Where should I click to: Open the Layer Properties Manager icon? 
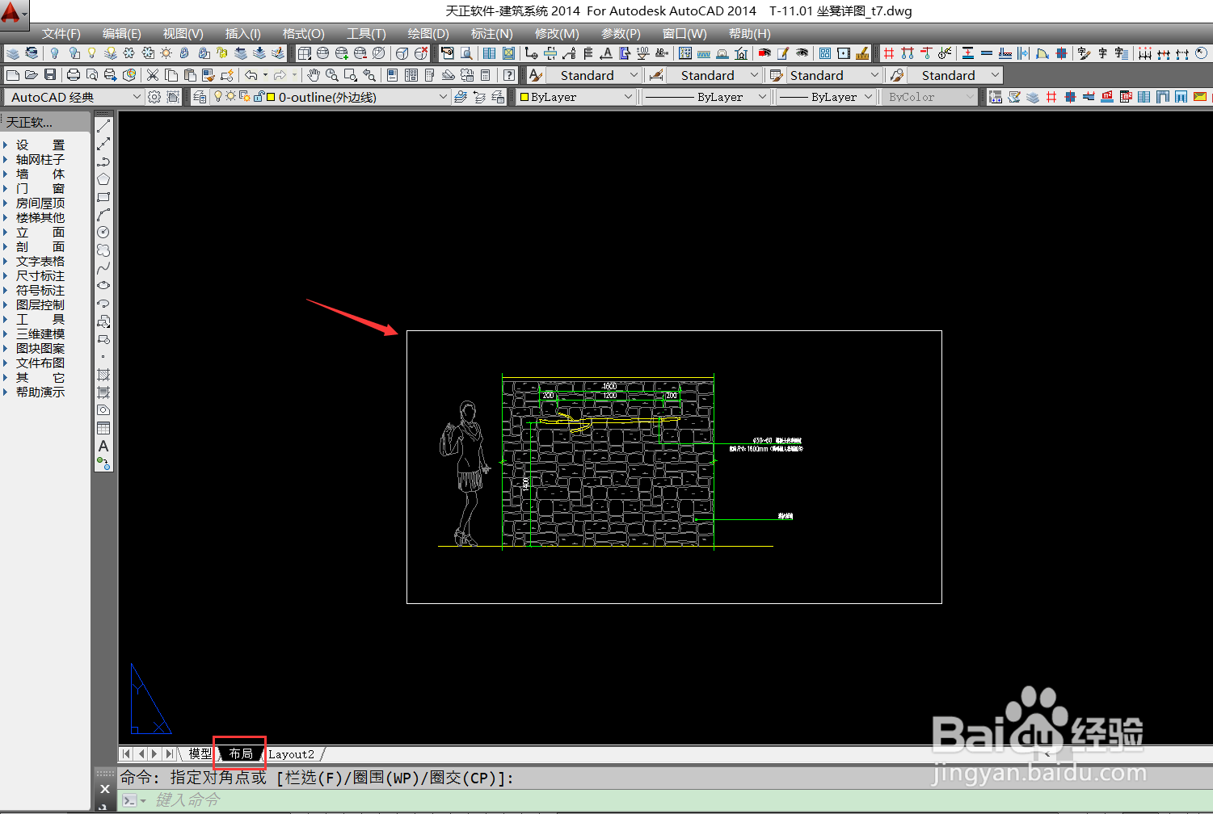[200, 97]
